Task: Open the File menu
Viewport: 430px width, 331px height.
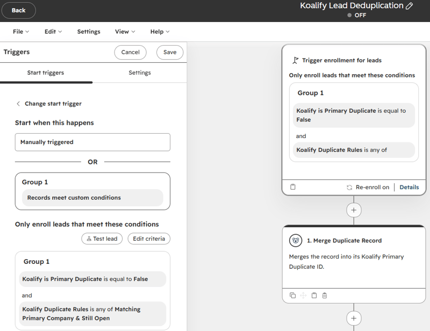Action: 21,32
